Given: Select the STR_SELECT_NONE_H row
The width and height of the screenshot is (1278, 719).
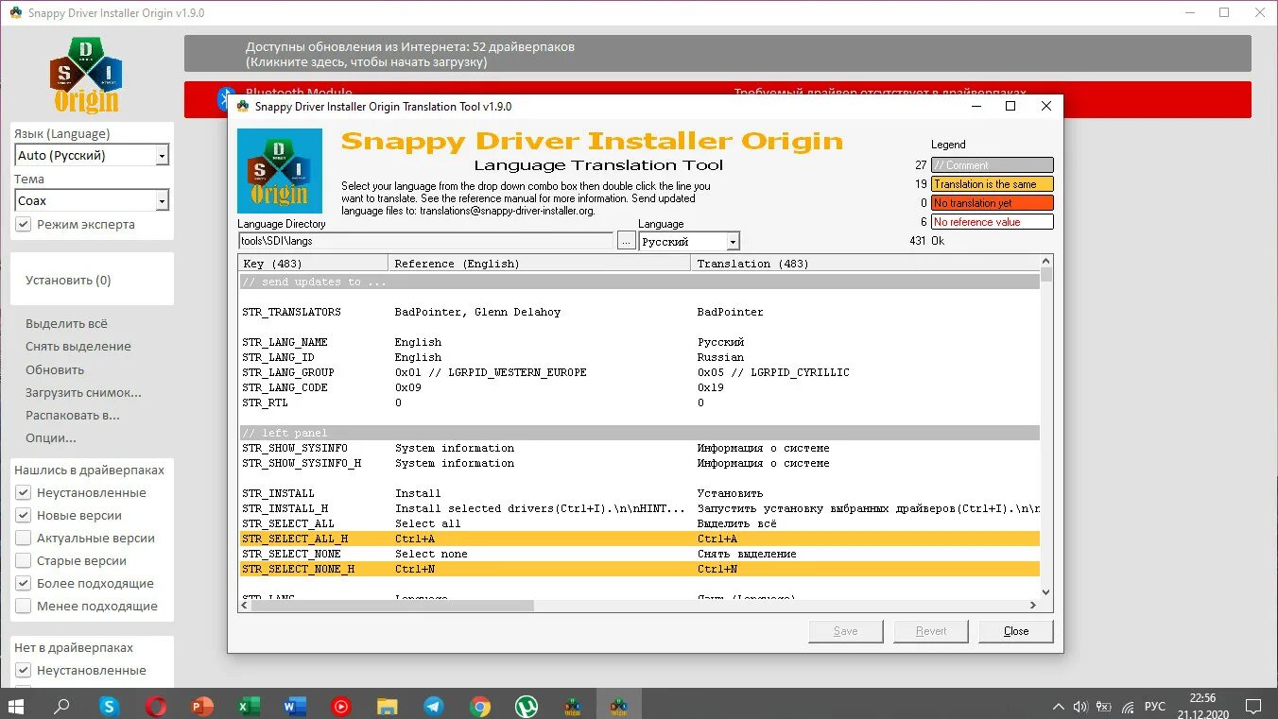Looking at the screenshot, I should 639,569.
